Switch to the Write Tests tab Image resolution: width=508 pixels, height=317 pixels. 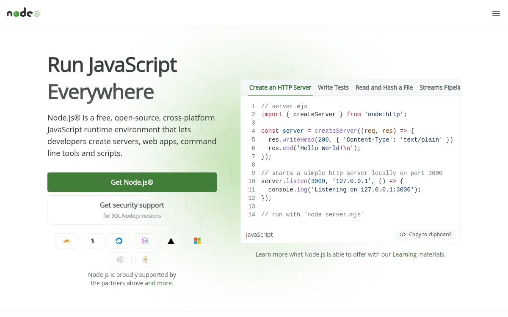tap(333, 87)
